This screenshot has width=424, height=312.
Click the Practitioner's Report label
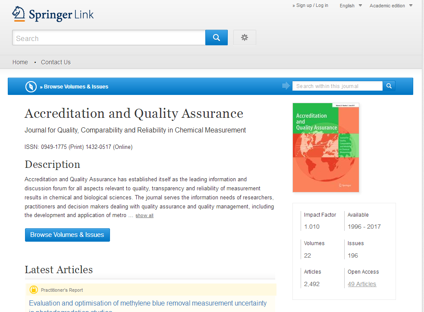[x=62, y=290]
